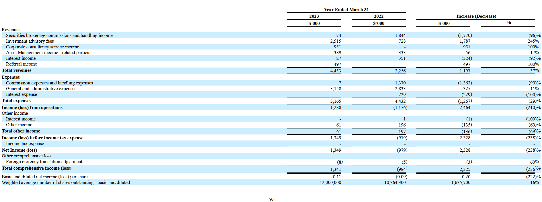Select the total revenues value 3,256
Image resolution: width=542 pixels, height=202 pixels.
coord(400,71)
